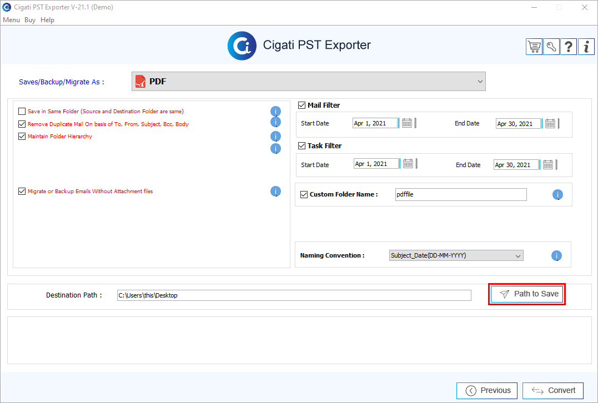Open Mail Filter end date calendar

pyautogui.click(x=550, y=124)
